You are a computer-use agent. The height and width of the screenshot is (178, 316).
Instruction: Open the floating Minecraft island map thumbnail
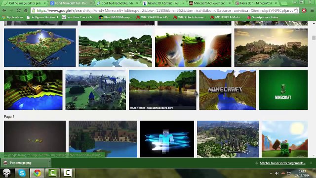click(x=40, y=47)
